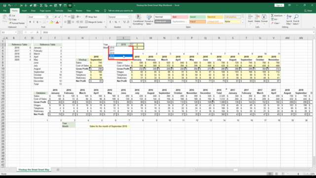Switch to the Page Layout tab

45,11
